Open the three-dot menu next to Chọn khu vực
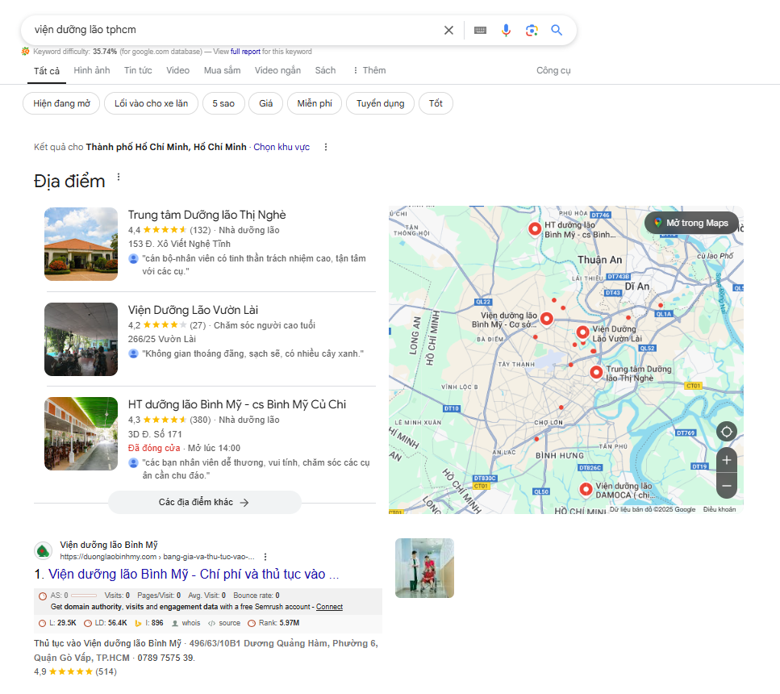 [326, 147]
